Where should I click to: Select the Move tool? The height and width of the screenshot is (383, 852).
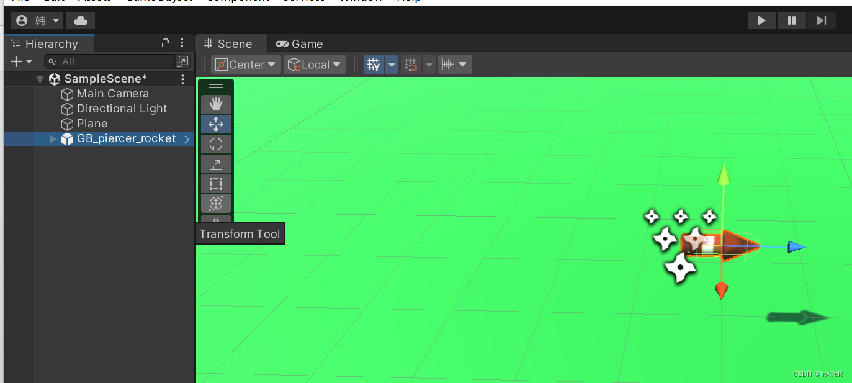pyautogui.click(x=216, y=124)
